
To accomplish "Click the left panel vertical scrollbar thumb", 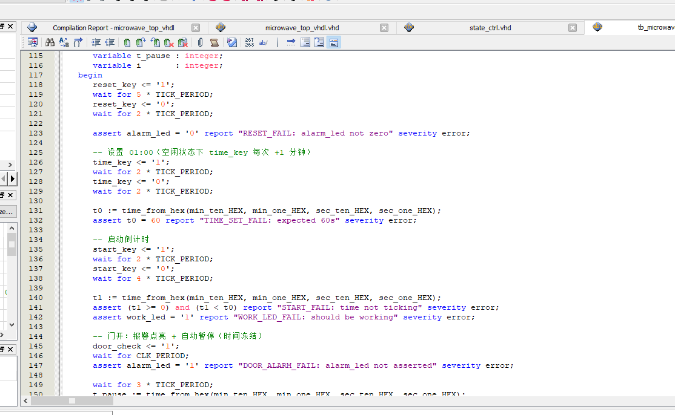I will point(12,244).
